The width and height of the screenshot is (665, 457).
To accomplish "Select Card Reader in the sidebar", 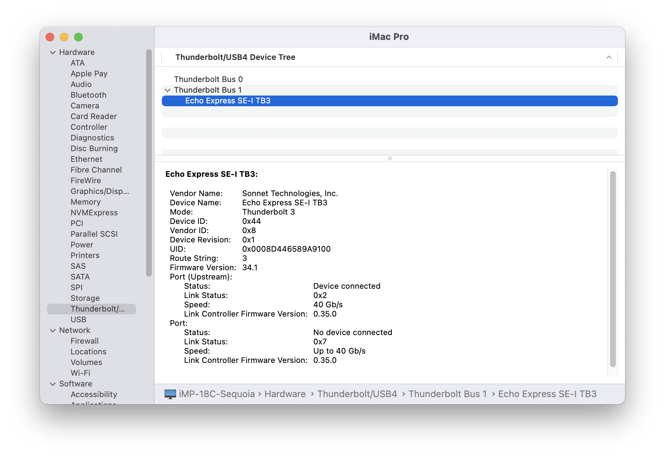I will (x=94, y=117).
